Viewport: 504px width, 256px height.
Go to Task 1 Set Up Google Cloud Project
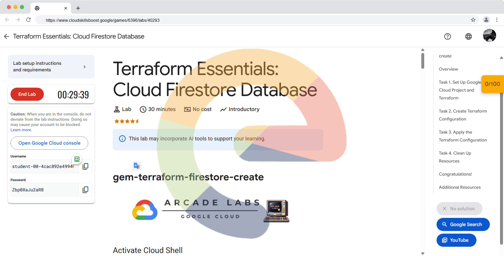tap(460, 90)
